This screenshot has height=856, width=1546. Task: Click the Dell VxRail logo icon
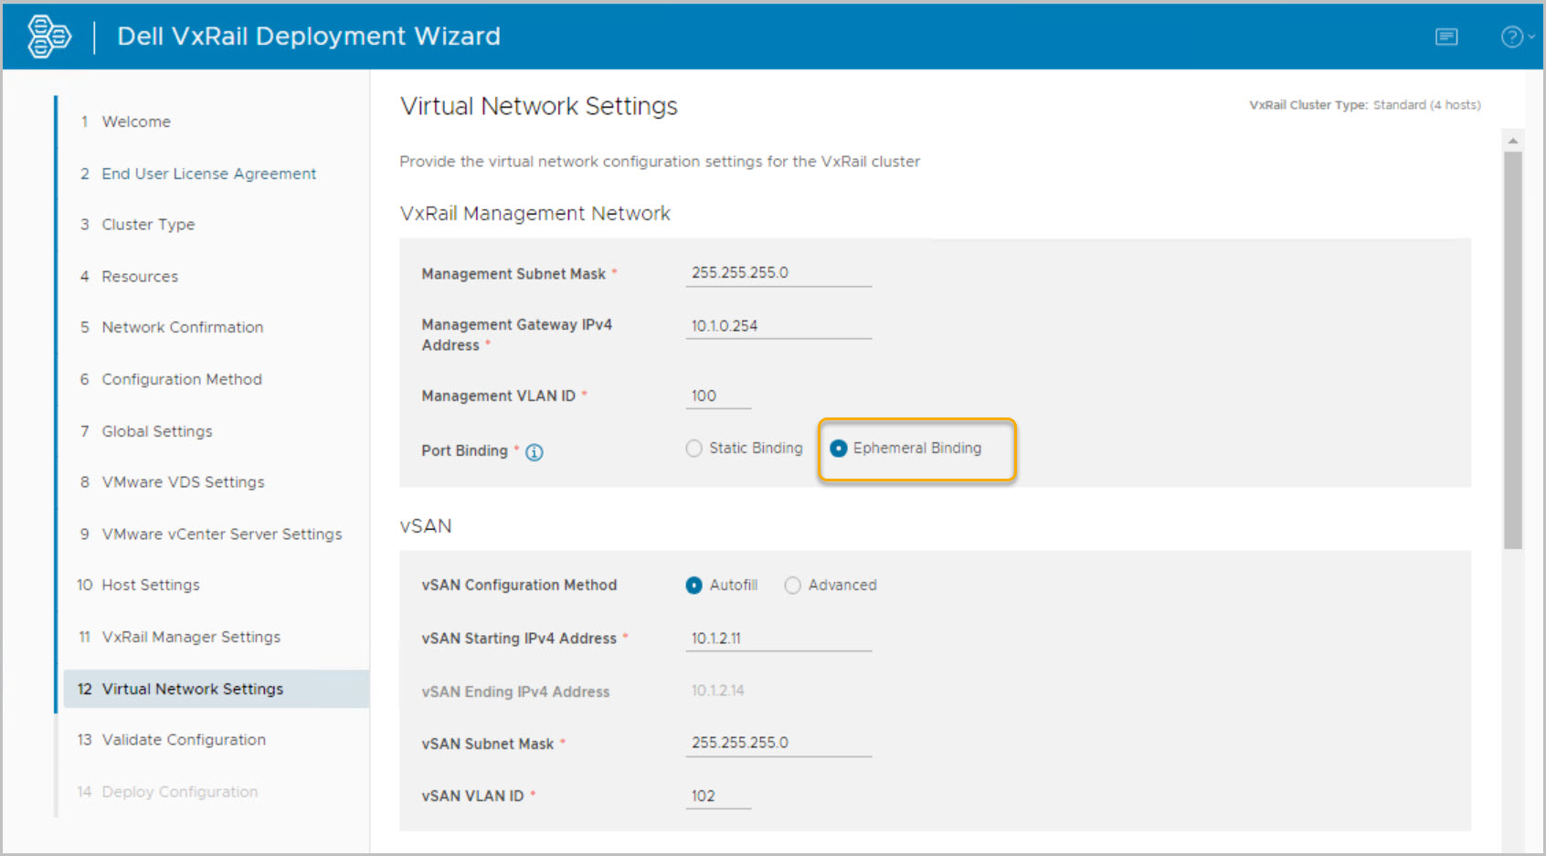coord(48,37)
